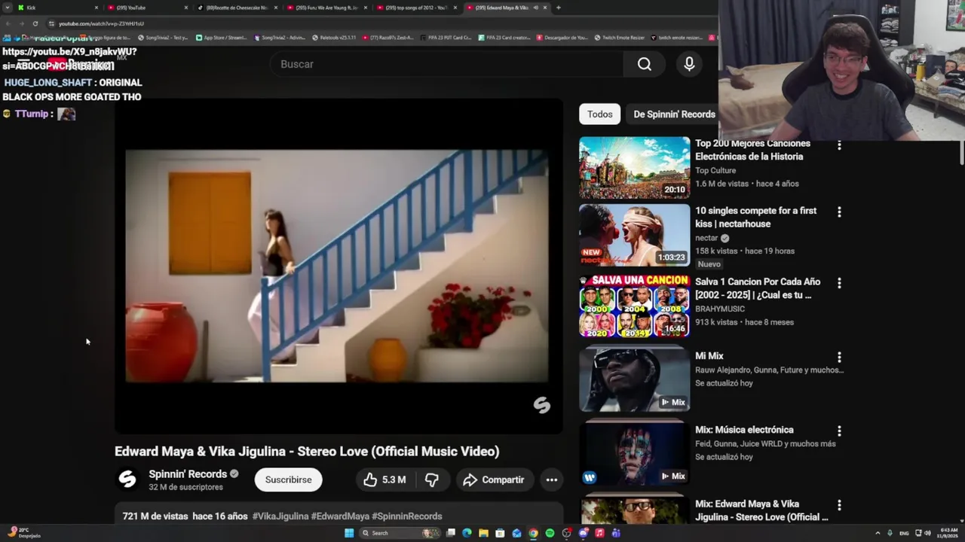Click the search magnifier button

[x=645, y=64]
